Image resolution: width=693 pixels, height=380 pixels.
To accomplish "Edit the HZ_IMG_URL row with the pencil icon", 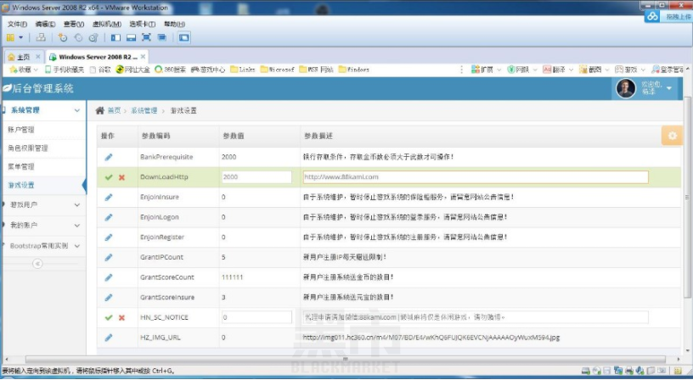I will 109,338.
